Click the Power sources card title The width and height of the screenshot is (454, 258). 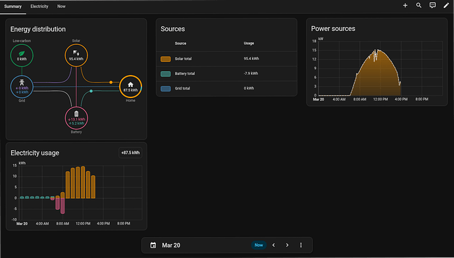pyautogui.click(x=333, y=29)
